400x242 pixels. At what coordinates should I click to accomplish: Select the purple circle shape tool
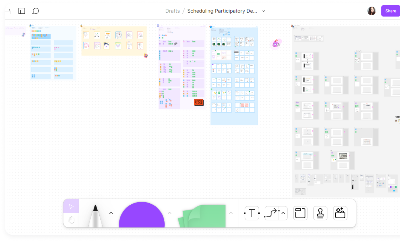(142, 215)
